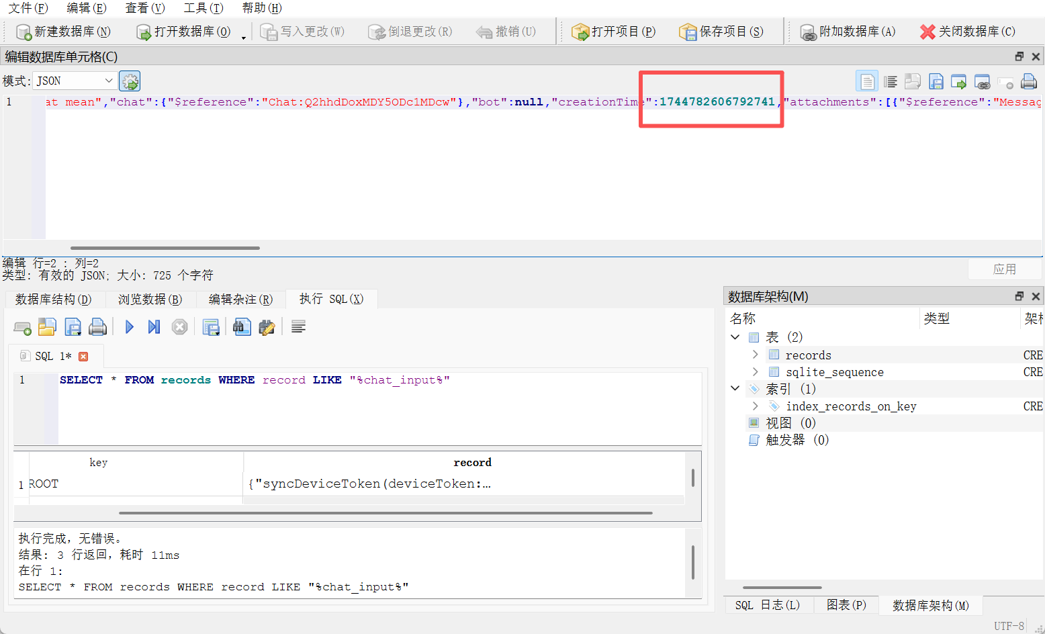Screen dimensions: 1045x634
Task: Switch to the 浏览数据 tab
Action: (150, 300)
